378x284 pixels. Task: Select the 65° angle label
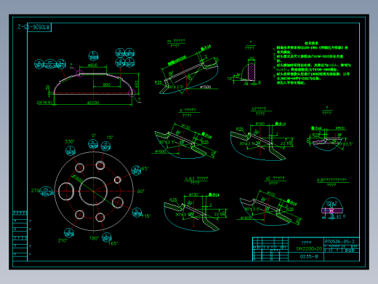click(x=145, y=168)
